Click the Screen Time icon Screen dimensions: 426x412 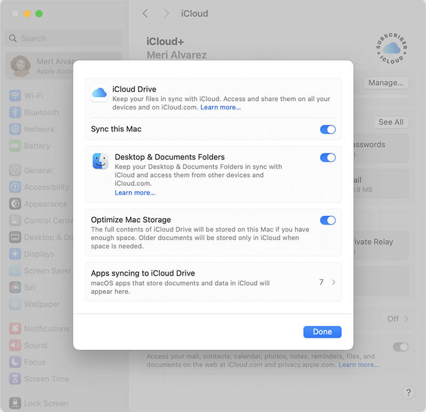(x=14, y=378)
